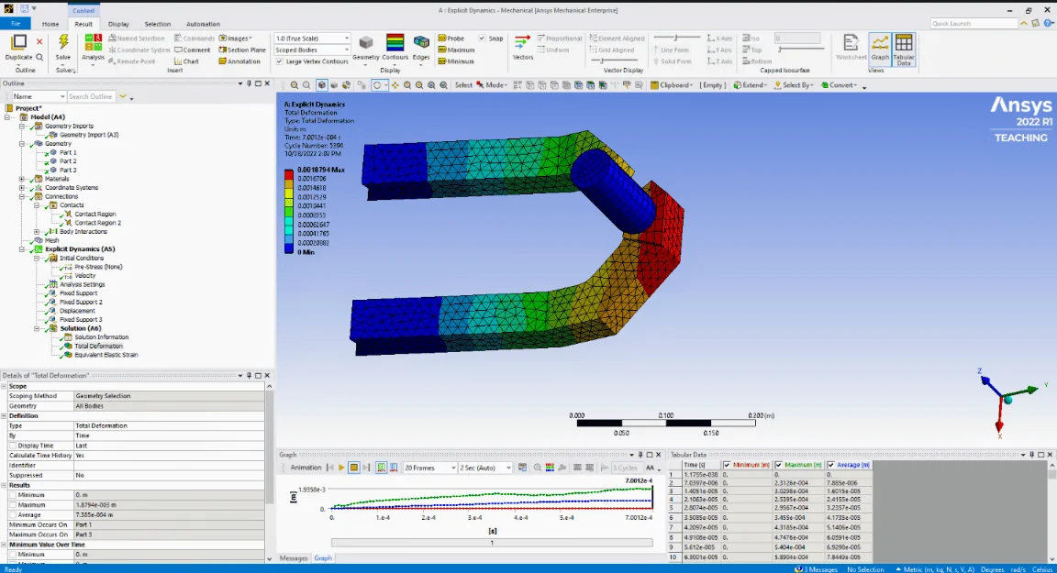
Task: Collapse the Geometry node in the tree
Action: click(x=22, y=143)
